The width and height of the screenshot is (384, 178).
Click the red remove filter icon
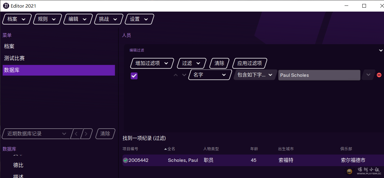tap(379, 75)
